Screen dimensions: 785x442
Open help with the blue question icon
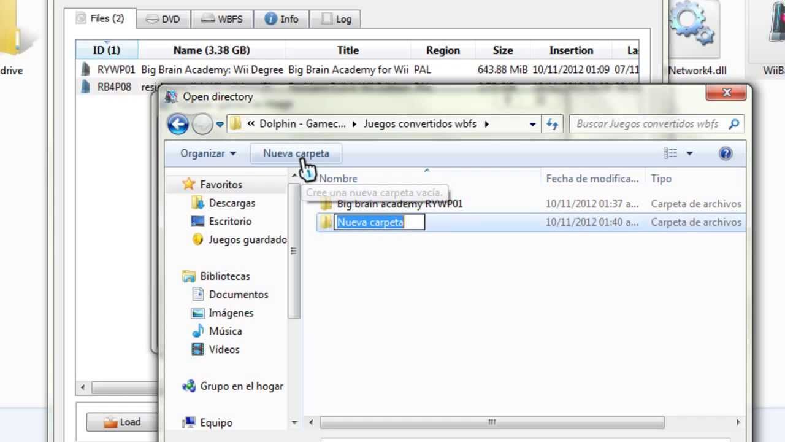click(726, 153)
